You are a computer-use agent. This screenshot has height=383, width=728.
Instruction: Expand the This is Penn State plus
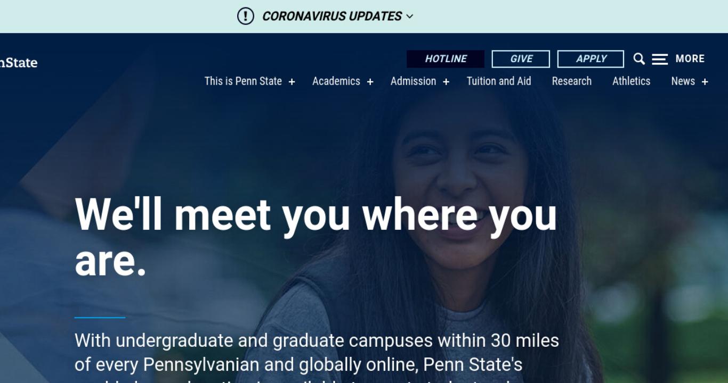point(292,82)
